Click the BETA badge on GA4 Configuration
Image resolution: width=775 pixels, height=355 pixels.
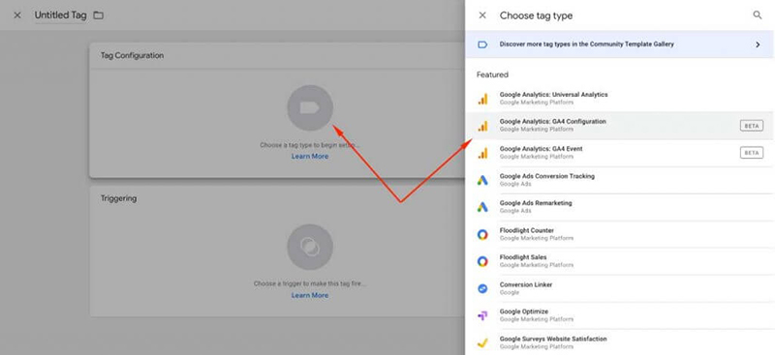click(x=752, y=126)
